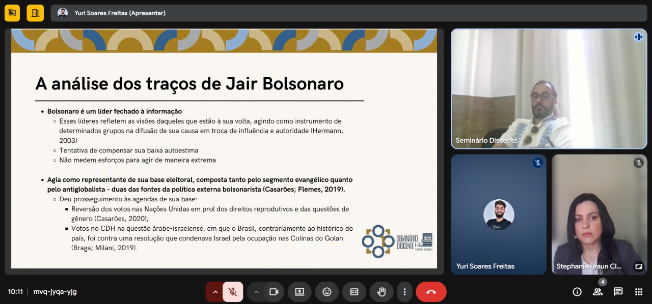This screenshot has height=304, width=652.
Task: Open the meeting details info icon
Action: [577, 292]
